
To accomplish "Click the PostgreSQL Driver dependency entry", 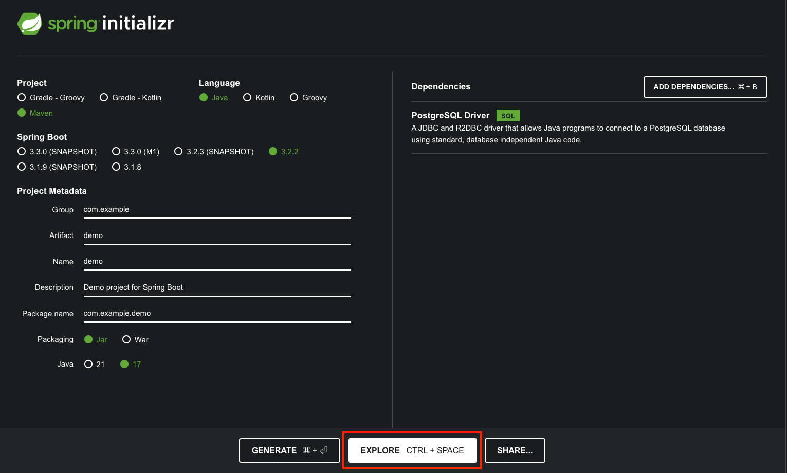I will pyautogui.click(x=450, y=115).
